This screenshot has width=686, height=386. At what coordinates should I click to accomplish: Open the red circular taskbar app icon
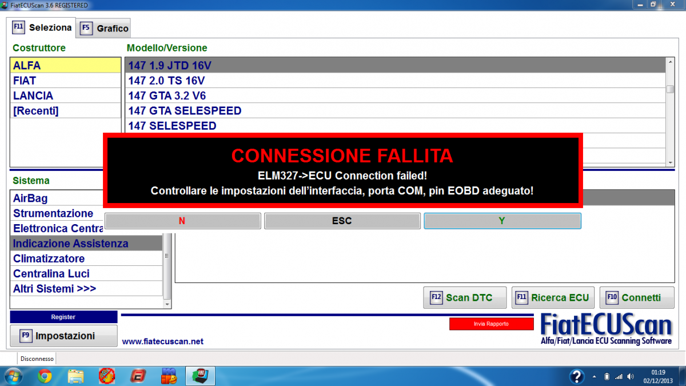(x=107, y=376)
